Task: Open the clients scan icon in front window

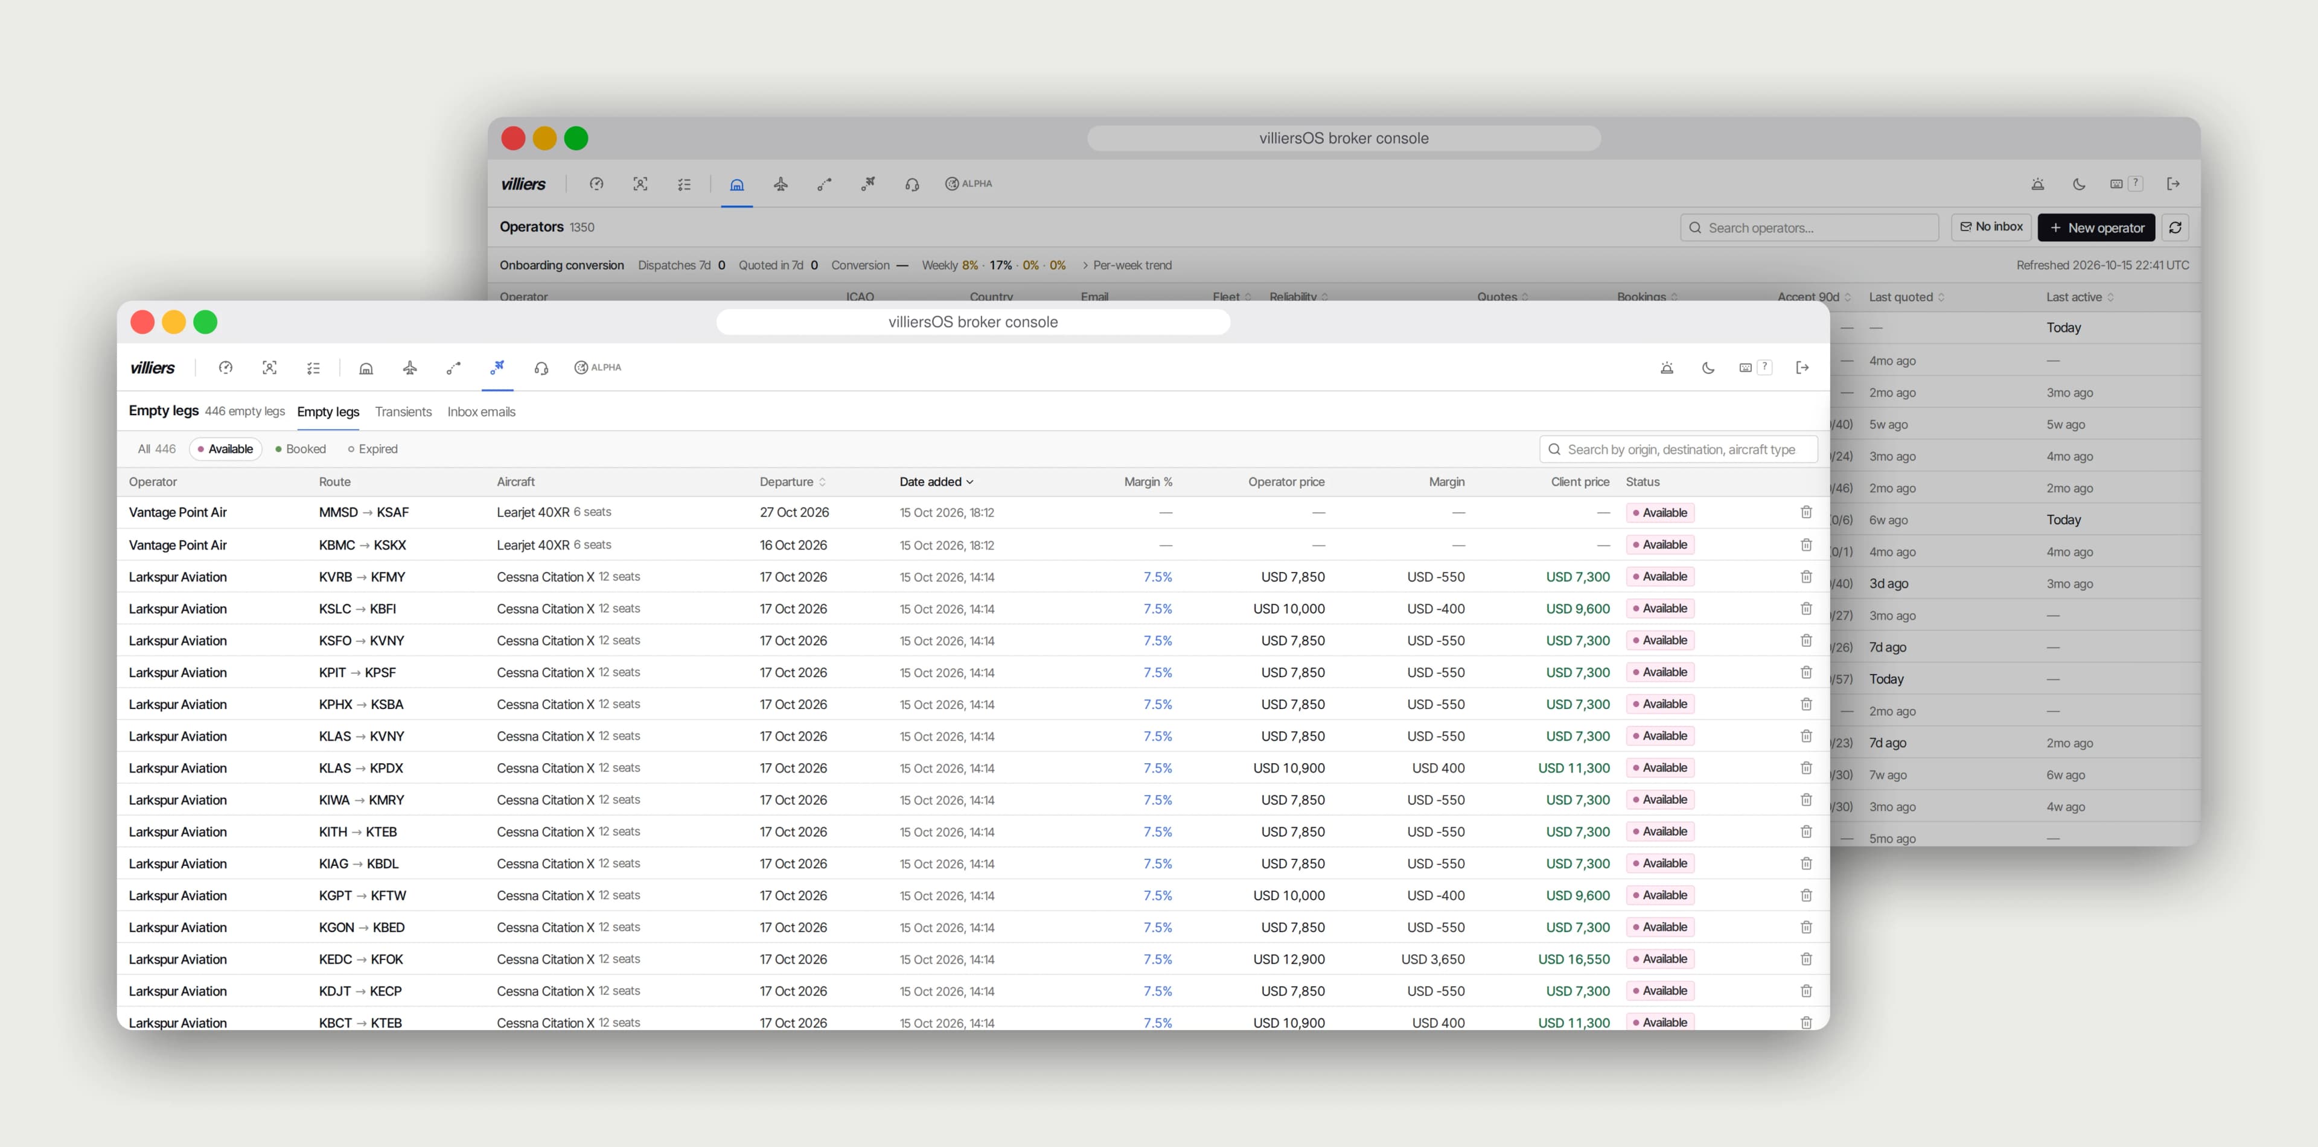Action: coord(269,367)
